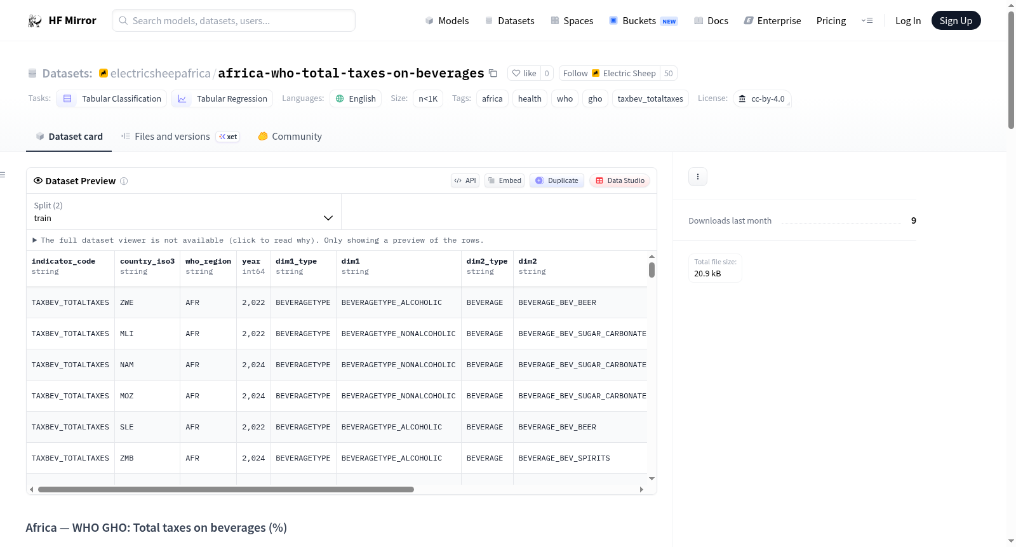Click the English language tag
The width and height of the screenshot is (1016, 547).
[356, 98]
